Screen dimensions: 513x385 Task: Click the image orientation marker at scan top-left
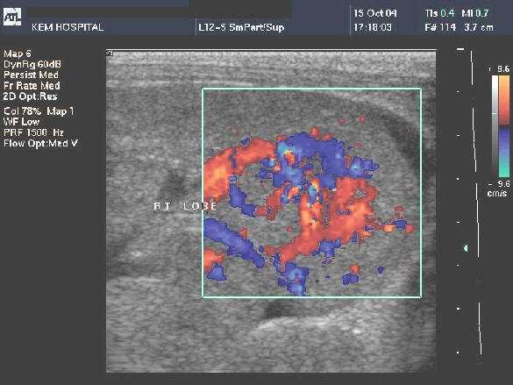110,53
